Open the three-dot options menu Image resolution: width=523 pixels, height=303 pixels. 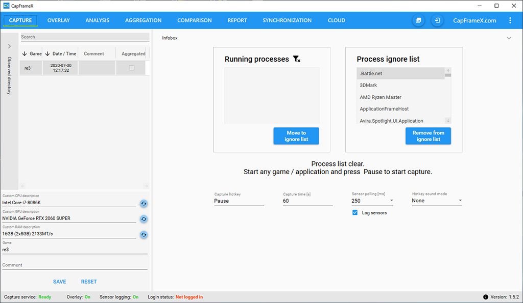pyautogui.click(x=510, y=20)
